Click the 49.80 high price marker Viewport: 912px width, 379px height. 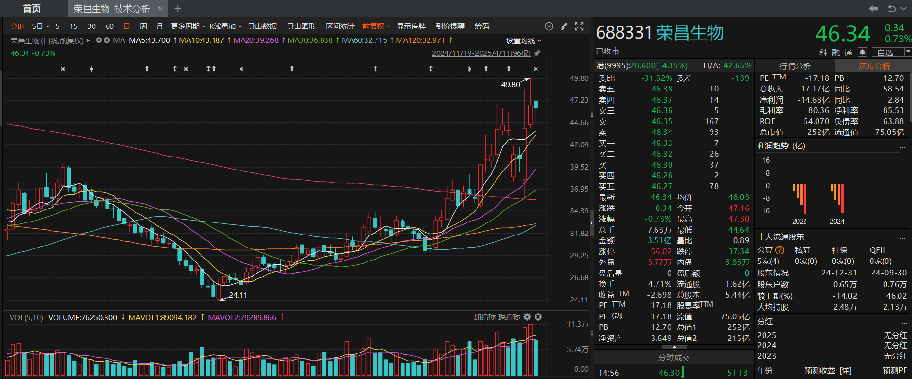pyautogui.click(x=510, y=84)
